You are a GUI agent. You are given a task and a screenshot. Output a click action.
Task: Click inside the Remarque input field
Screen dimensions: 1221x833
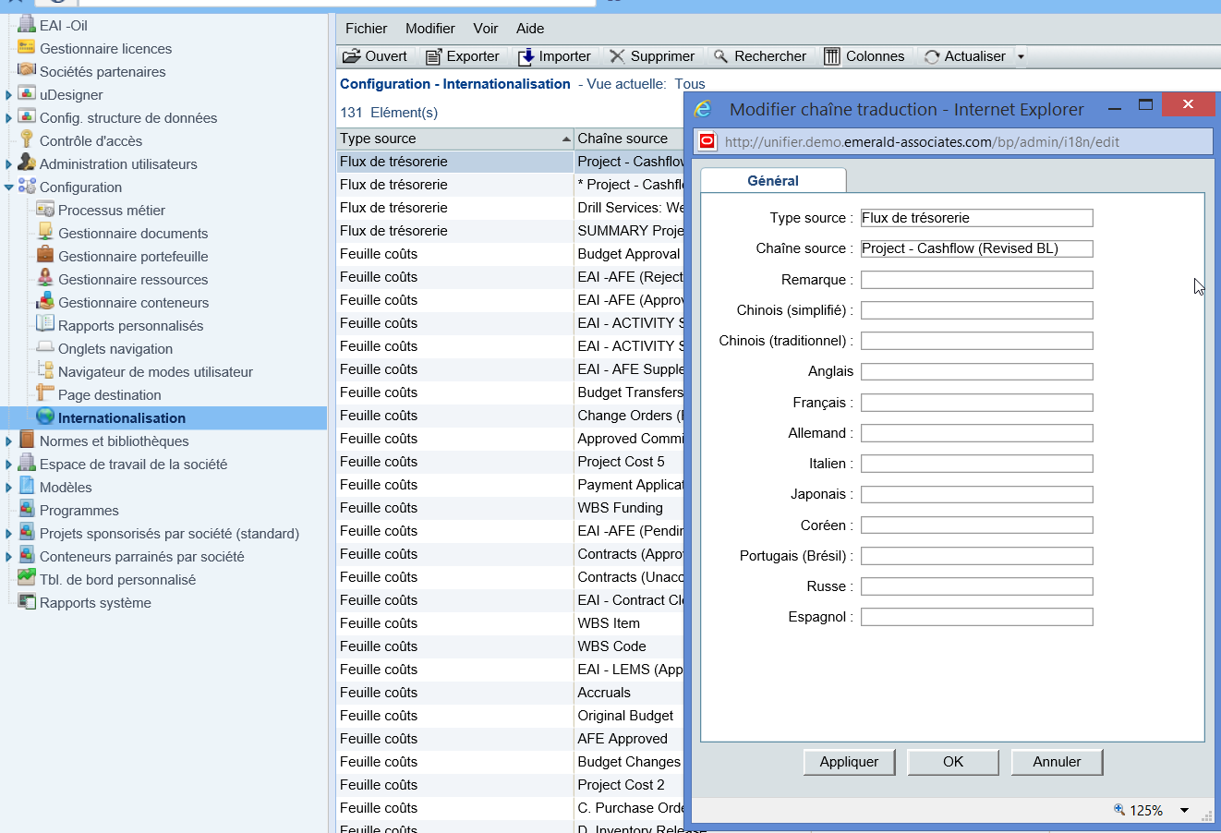[976, 279]
